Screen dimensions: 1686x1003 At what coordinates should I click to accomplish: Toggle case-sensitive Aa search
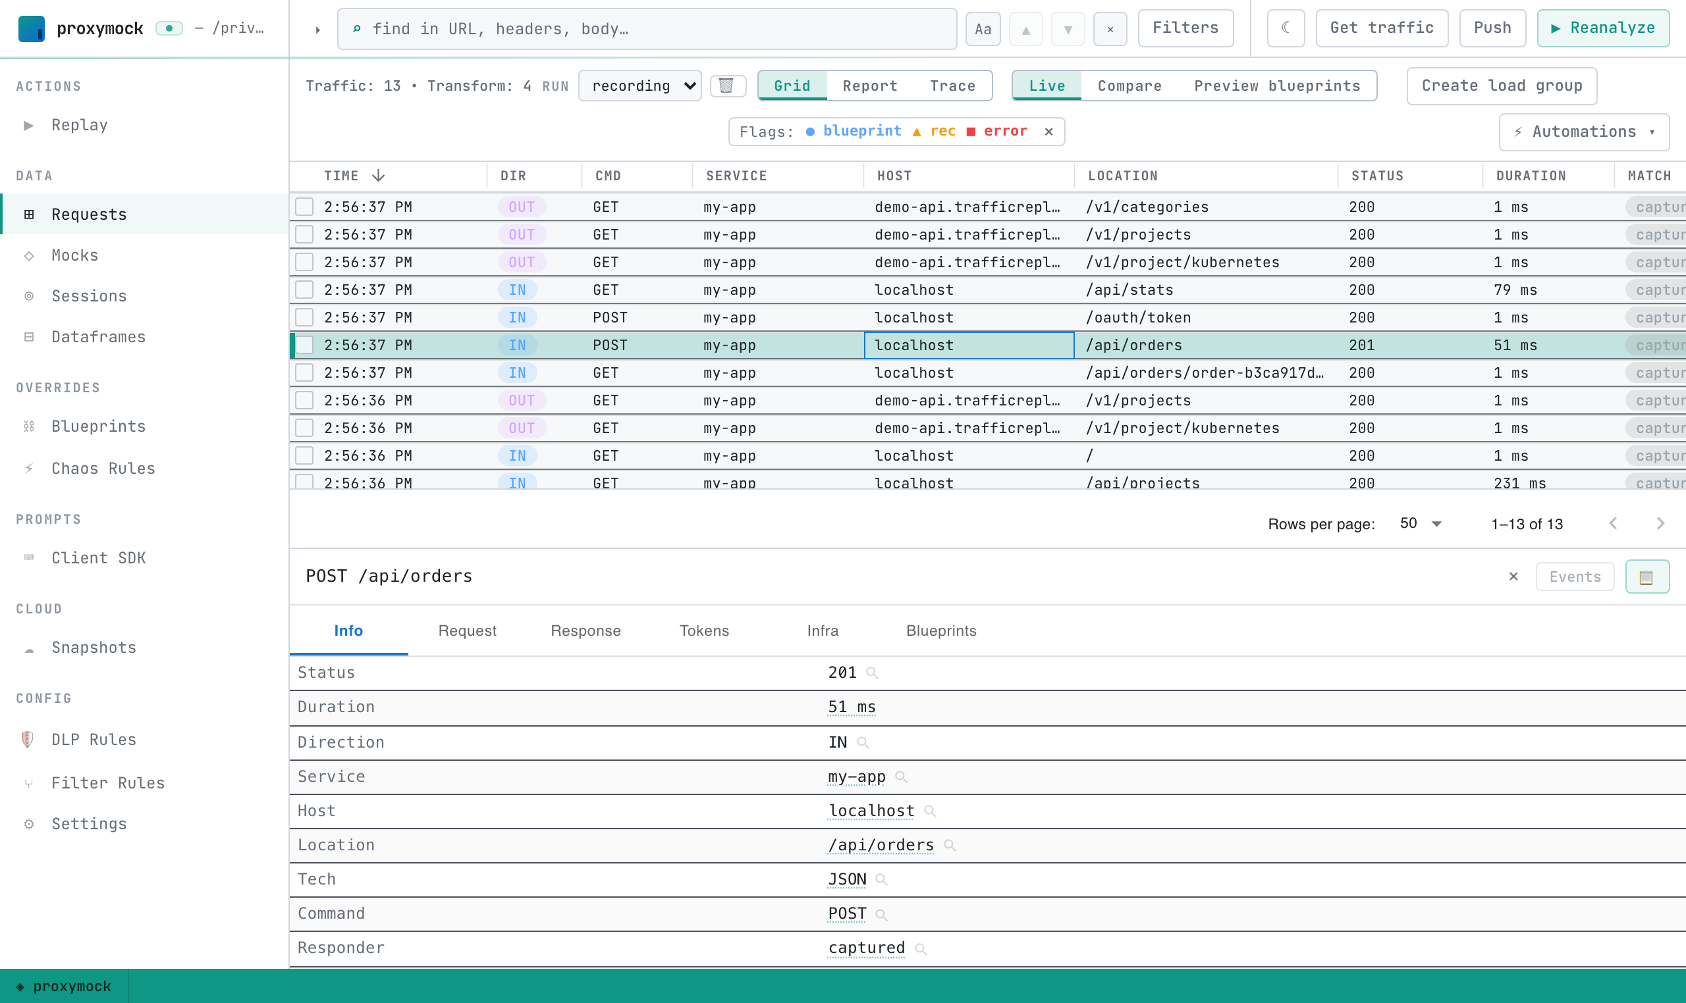(983, 29)
